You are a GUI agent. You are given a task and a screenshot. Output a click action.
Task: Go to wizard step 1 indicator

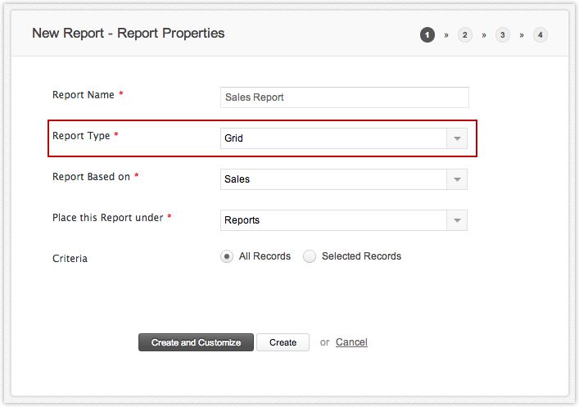click(x=427, y=34)
